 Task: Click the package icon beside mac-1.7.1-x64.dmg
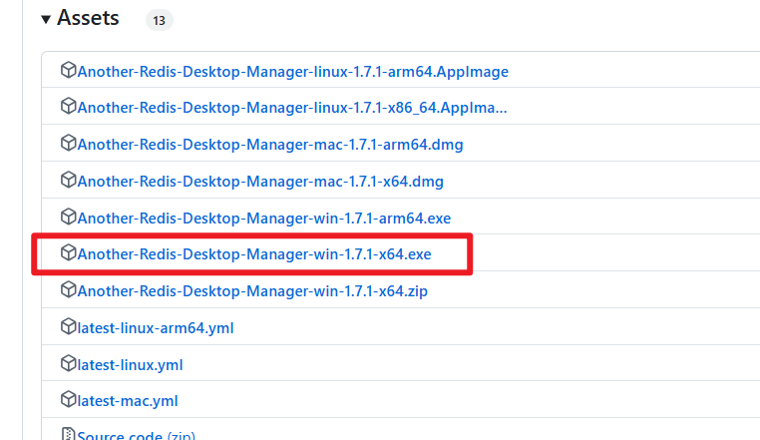tap(69, 180)
